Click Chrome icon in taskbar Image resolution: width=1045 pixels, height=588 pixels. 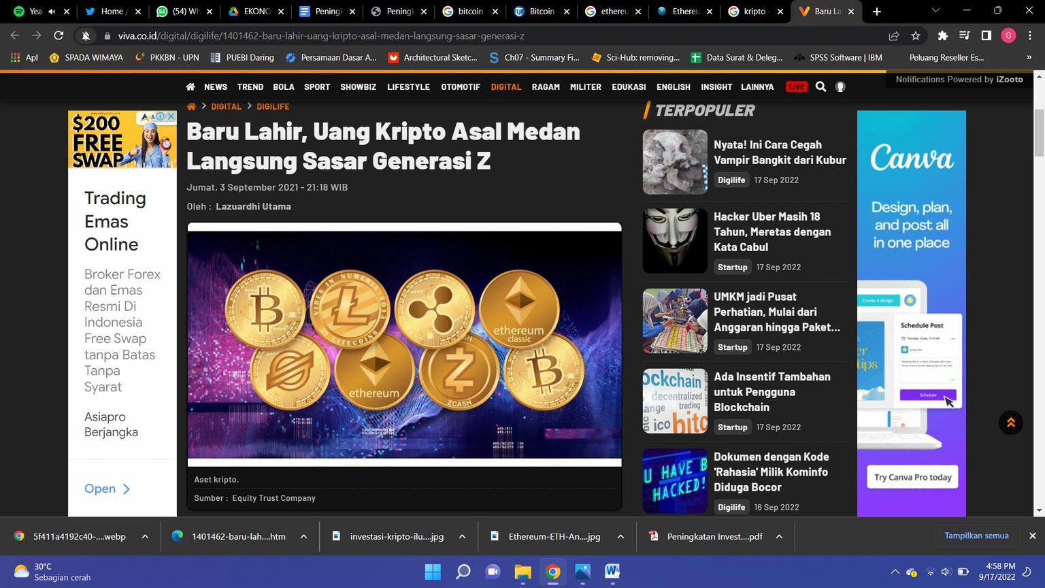point(552,572)
